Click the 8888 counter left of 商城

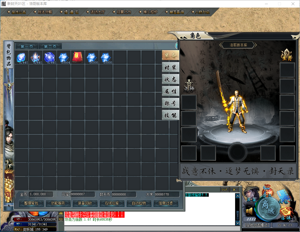[x=251, y=219]
